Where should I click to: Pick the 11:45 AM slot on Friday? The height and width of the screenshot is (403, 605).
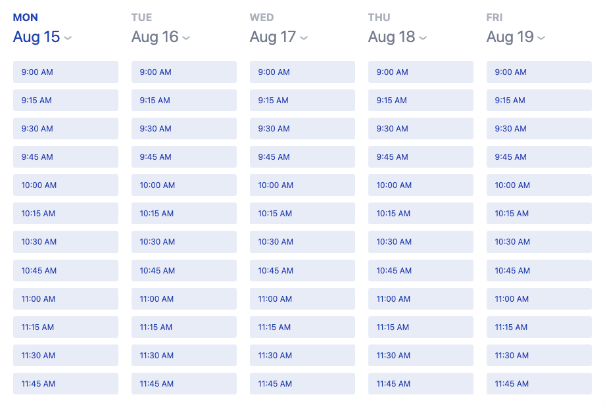pos(539,383)
